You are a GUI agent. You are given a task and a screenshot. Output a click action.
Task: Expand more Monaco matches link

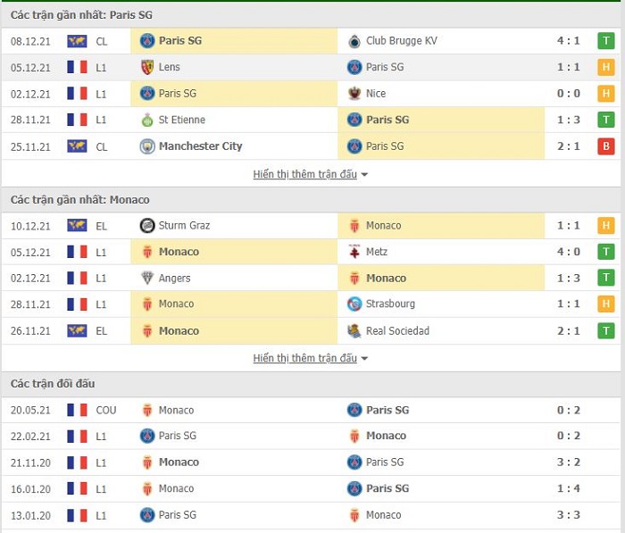point(305,358)
